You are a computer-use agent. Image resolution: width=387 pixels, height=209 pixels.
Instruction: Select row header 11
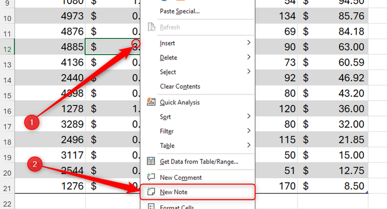(x=7, y=31)
